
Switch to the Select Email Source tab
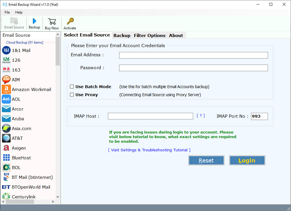coord(87,35)
